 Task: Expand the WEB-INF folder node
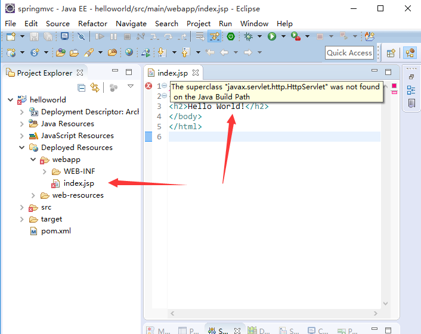click(x=45, y=171)
